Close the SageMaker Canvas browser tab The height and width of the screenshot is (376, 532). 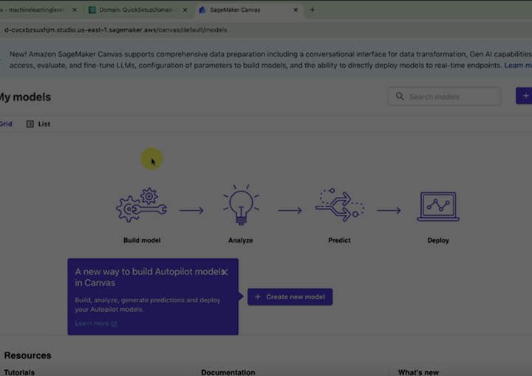click(x=296, y=10)
